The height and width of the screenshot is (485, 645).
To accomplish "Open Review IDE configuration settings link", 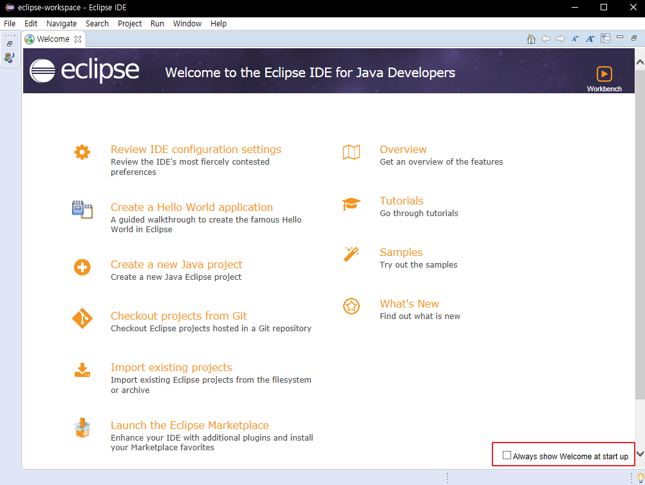I will [196, 149].
